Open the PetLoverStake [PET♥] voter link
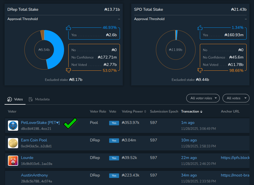The width and height of the screenshot is (254, 185). 40,122
